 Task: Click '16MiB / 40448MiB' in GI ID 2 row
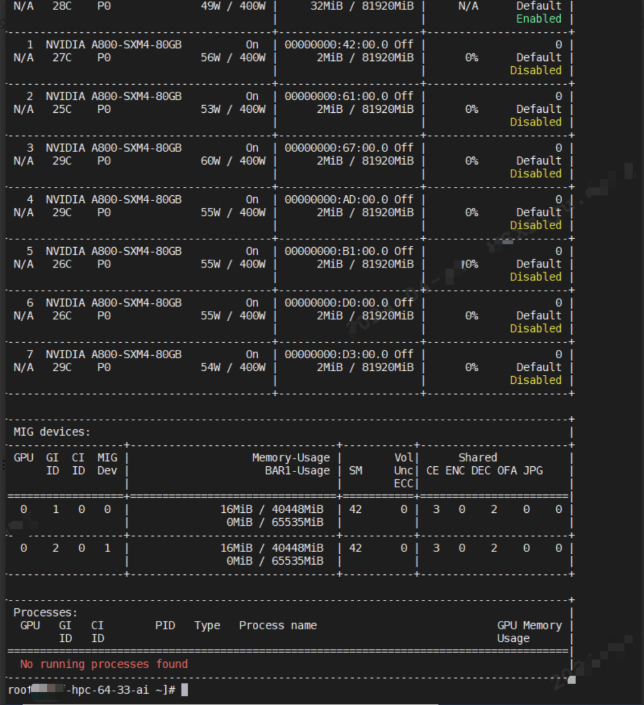(x=272, y=548)
